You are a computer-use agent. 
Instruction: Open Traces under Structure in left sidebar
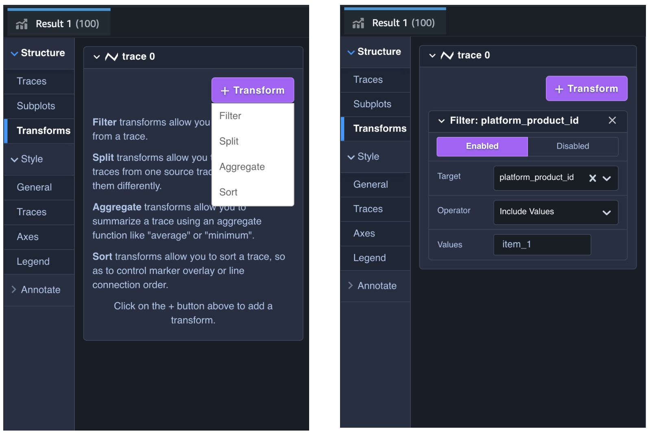(39, 81)
